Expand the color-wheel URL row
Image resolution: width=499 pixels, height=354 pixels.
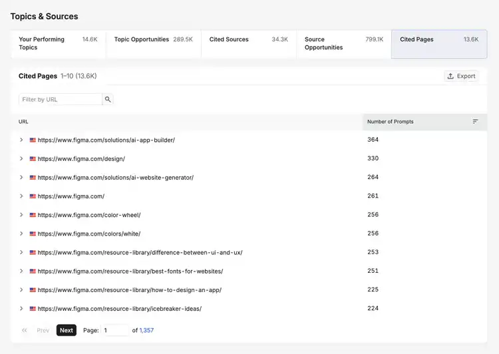pyautogui.click(x=21, y=215)
